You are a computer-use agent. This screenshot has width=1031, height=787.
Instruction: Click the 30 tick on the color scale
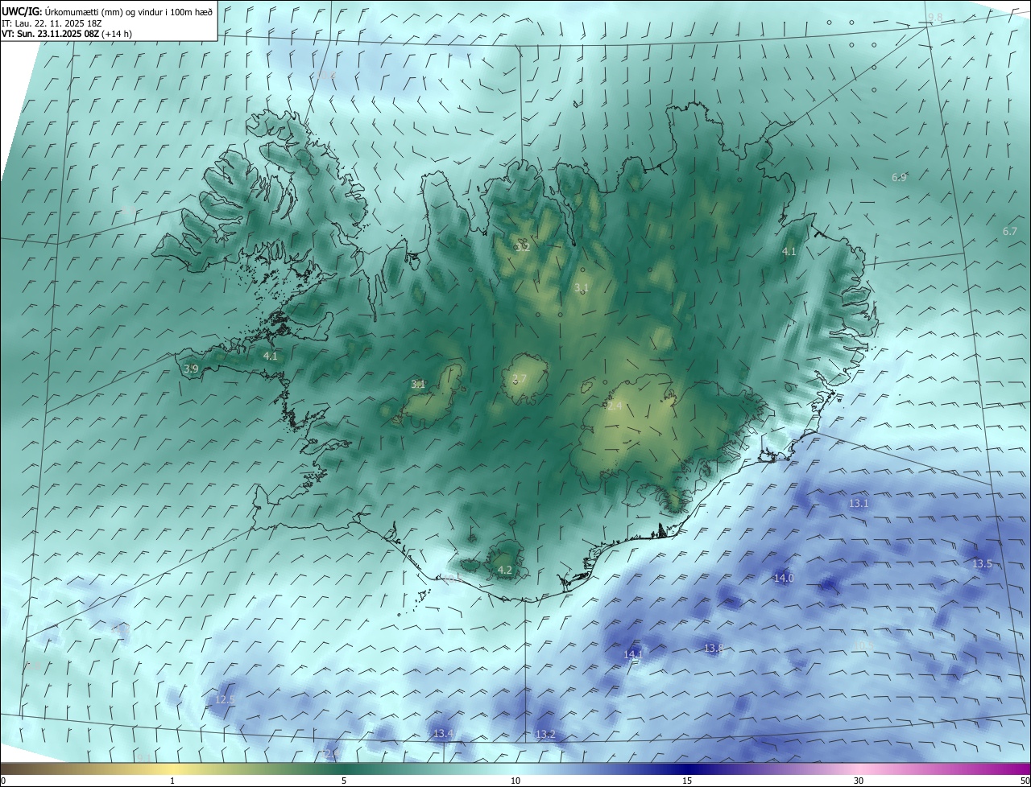point(859,781)
